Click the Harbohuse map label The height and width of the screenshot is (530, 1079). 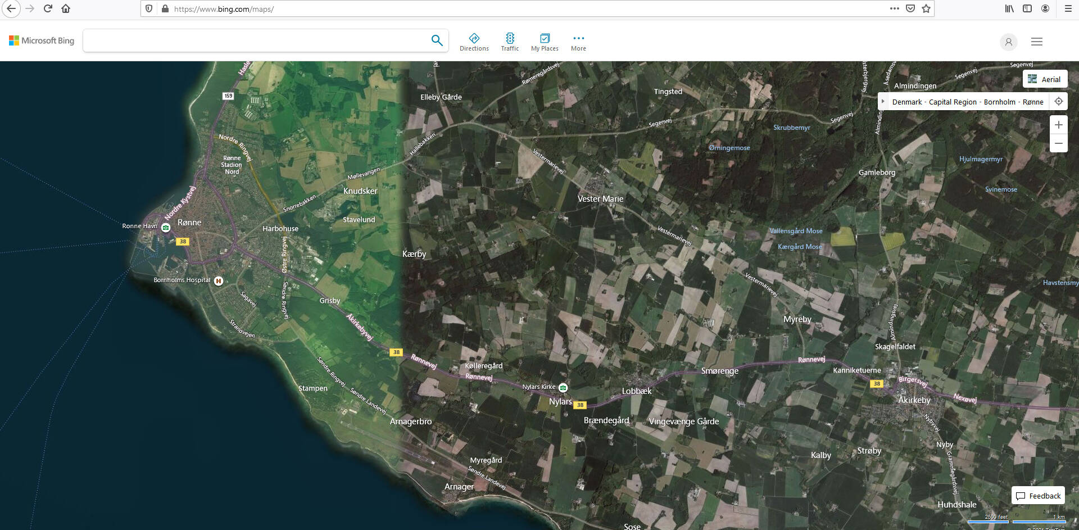click(280, 229)
